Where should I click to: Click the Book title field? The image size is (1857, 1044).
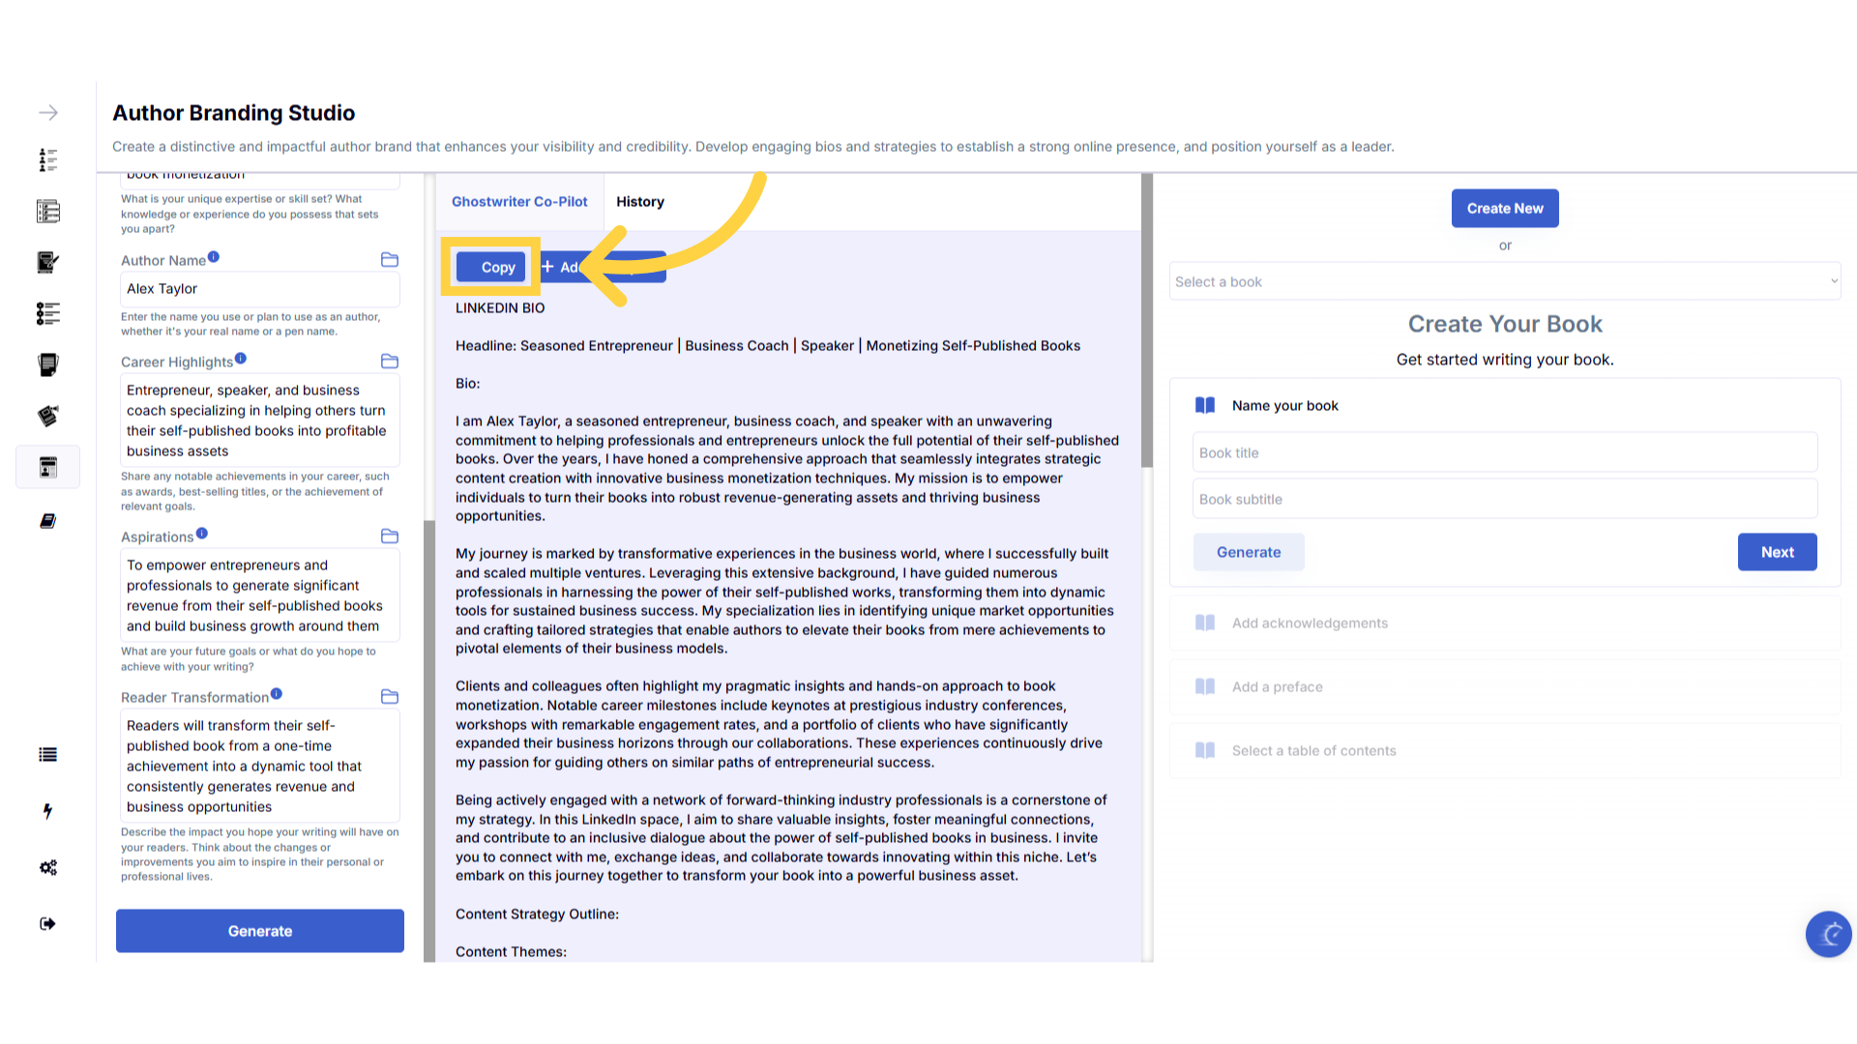pyautogui.click(x=1505, y=452)
